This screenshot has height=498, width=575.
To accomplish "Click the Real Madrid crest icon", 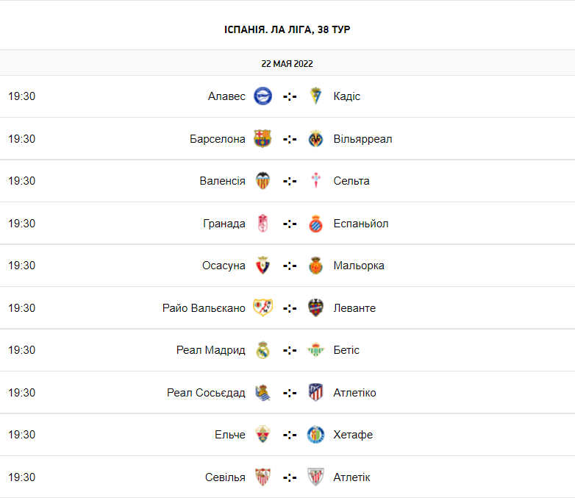I will (262, 350).
